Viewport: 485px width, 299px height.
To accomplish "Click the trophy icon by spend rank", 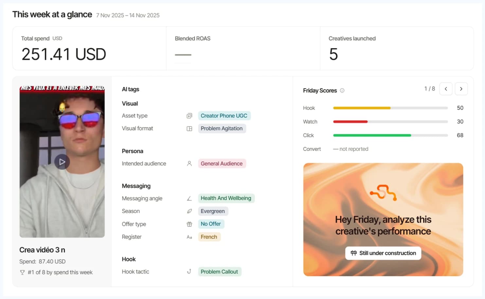I will coord(22,272).
